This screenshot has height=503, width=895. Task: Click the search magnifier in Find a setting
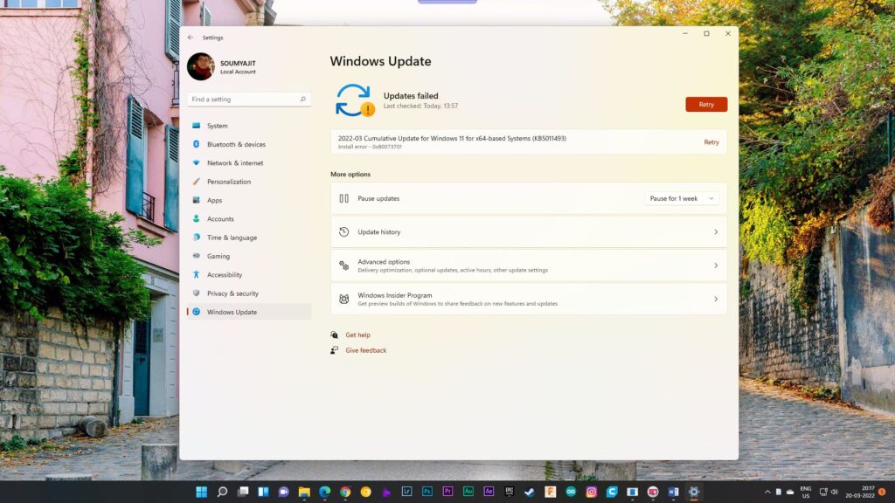click(x=303, y=100)
